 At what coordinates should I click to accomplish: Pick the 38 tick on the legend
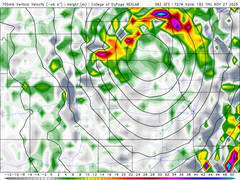(x=189, y=175)
